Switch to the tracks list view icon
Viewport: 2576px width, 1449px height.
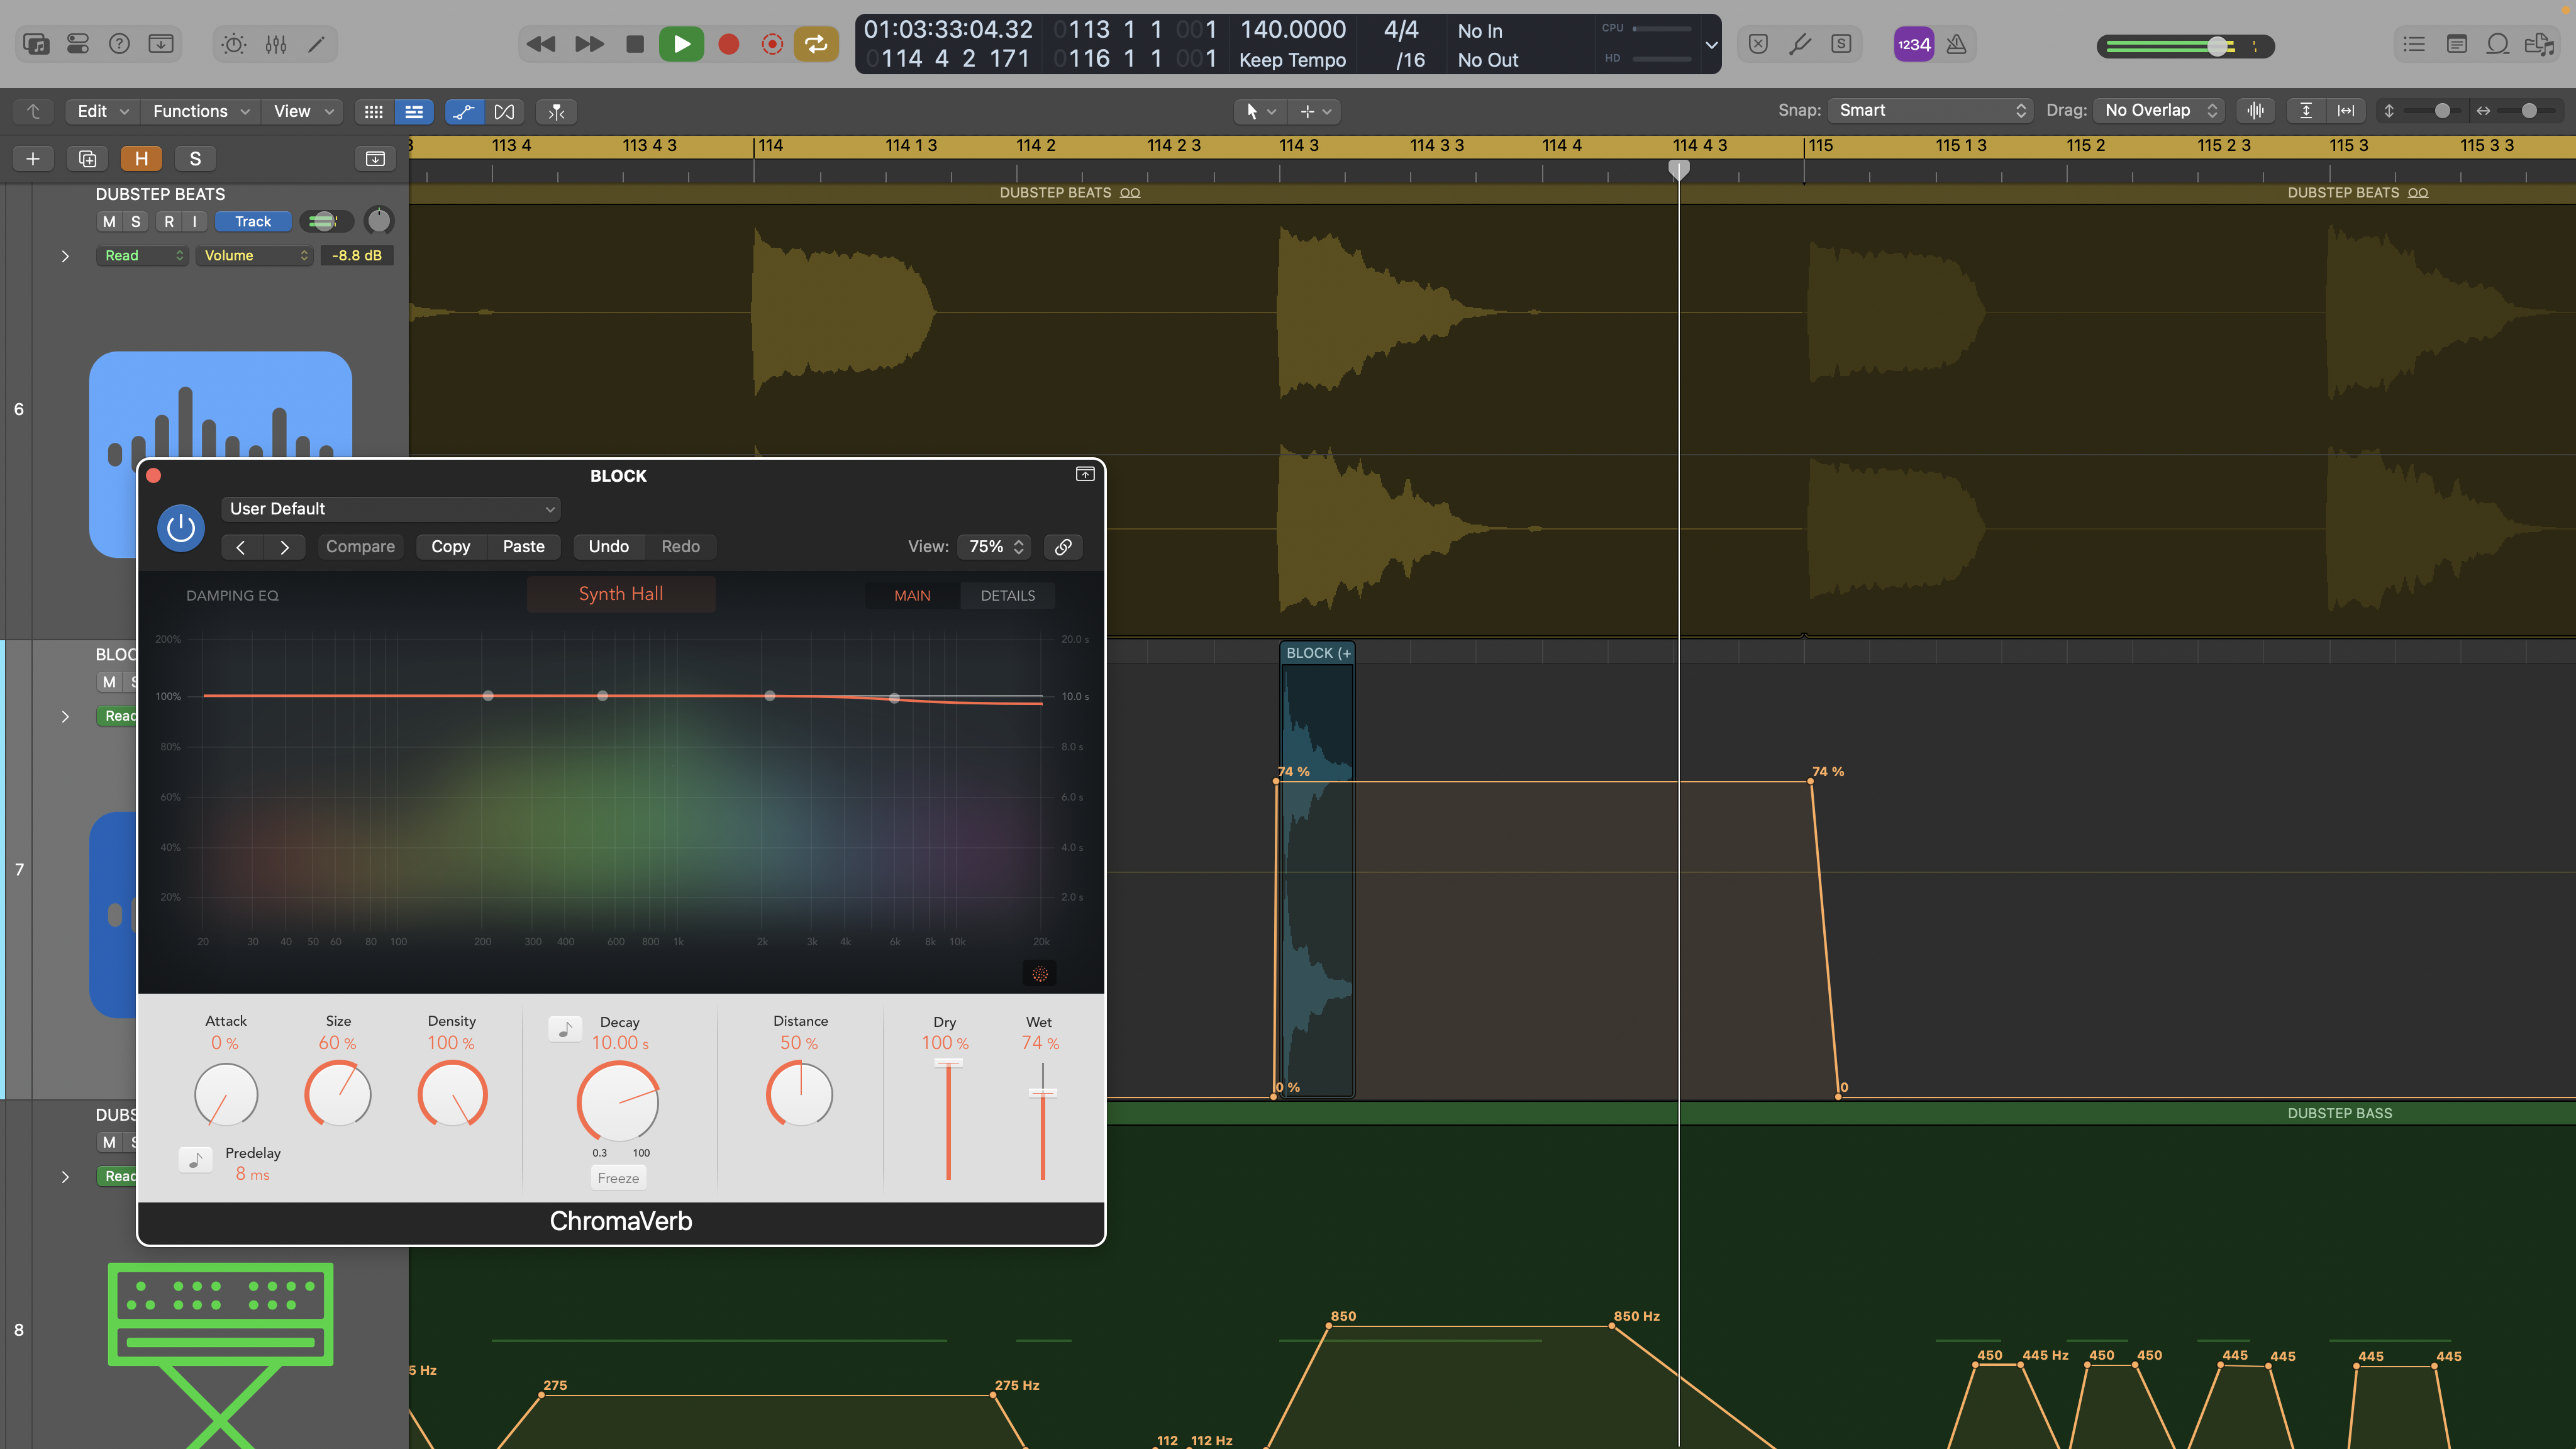click(414, 111)
